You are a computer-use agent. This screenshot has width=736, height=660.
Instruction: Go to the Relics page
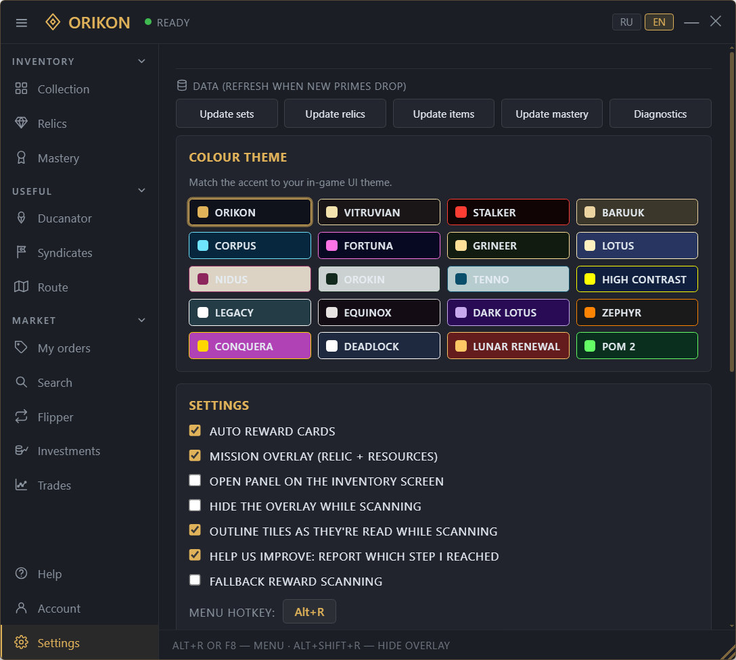(79, 123)
